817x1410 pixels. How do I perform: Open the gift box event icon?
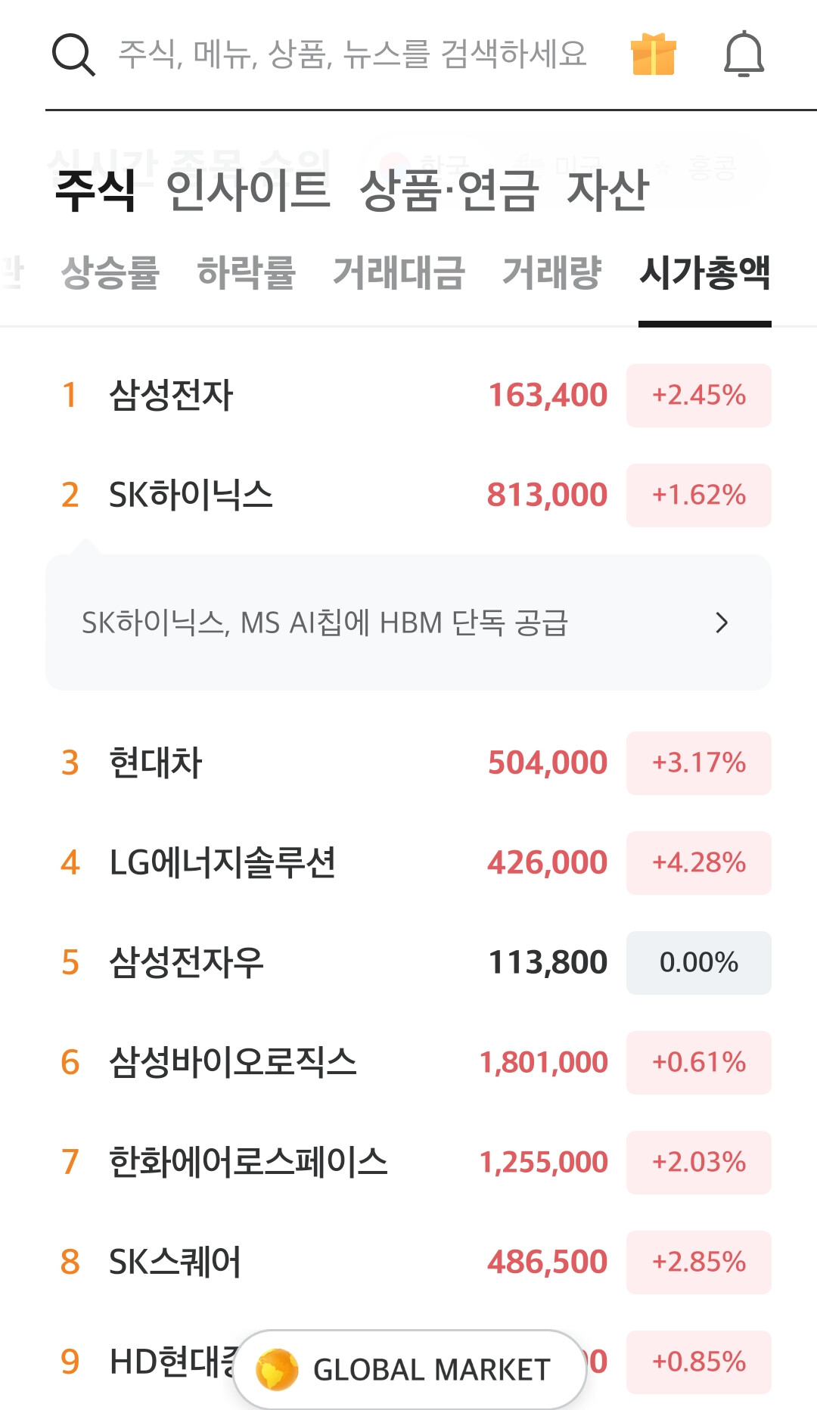[x=653, y=54]
